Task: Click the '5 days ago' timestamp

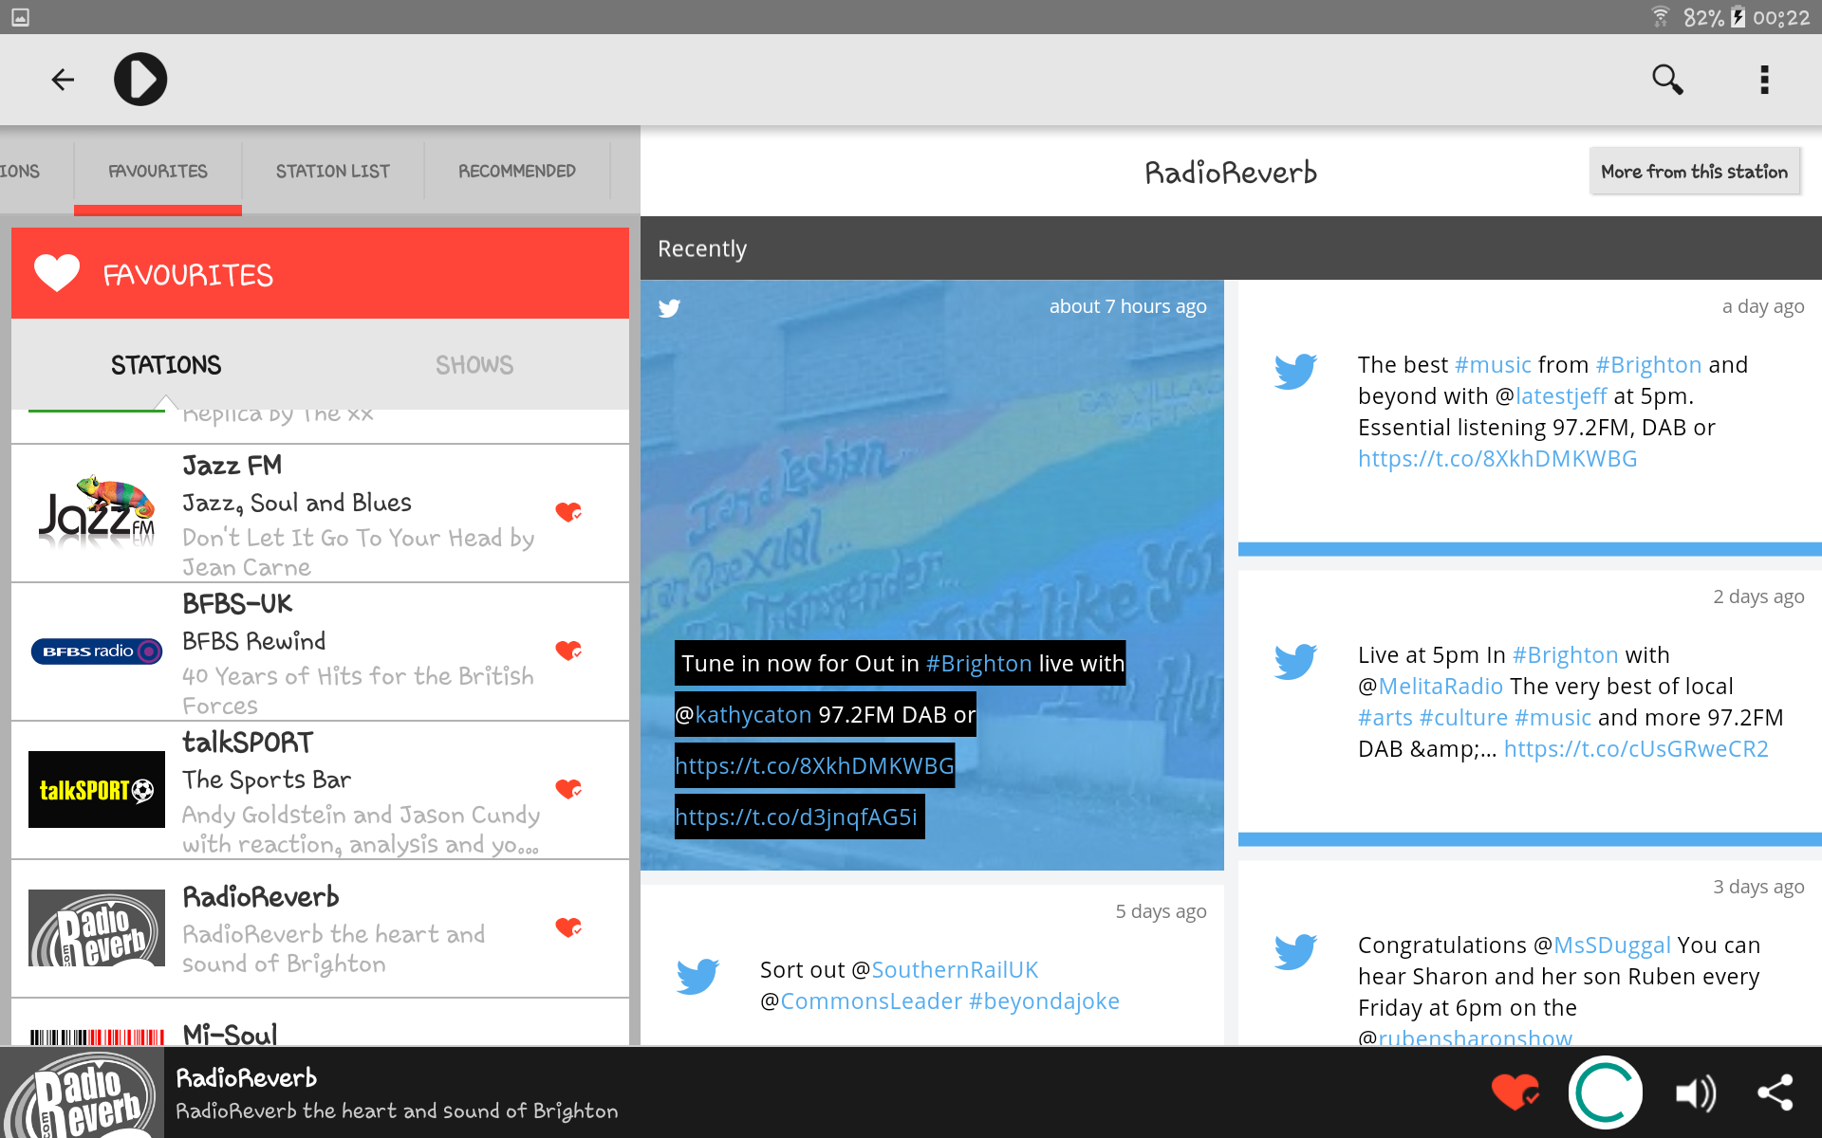Action: click(x=1161, y=911)
